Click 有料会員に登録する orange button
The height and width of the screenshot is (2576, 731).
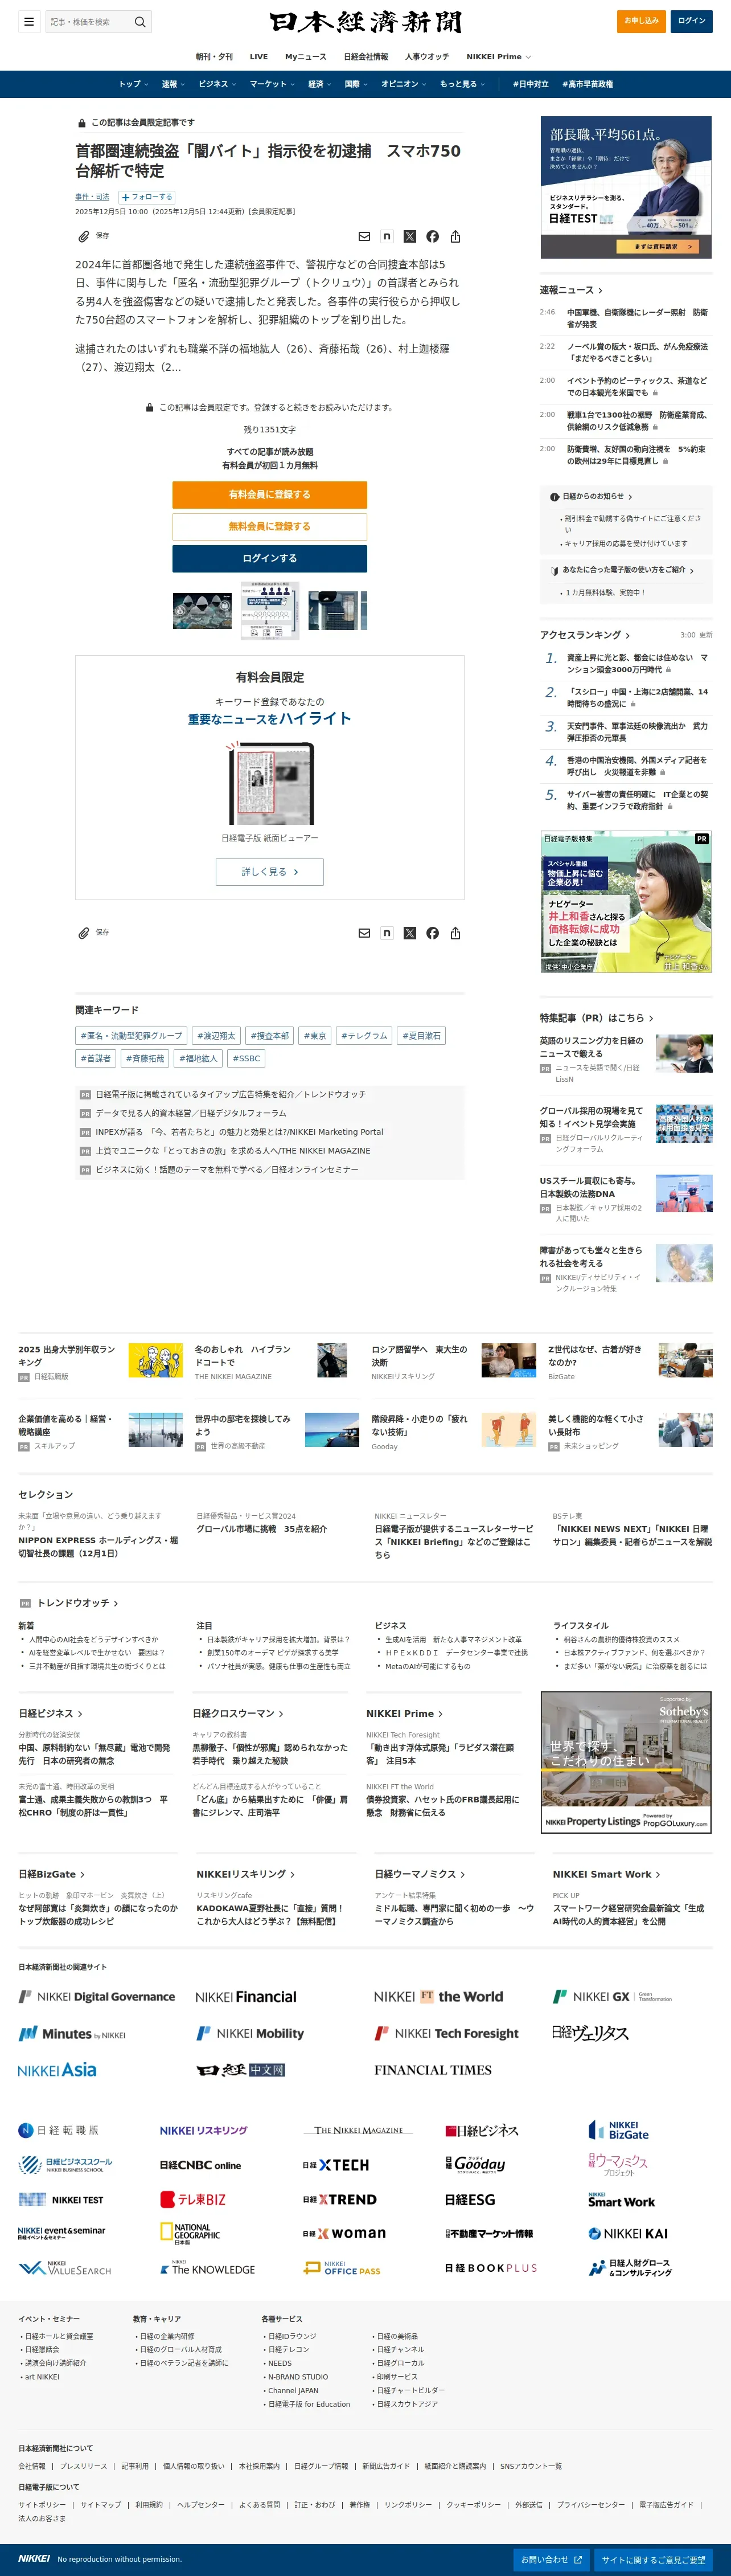pos(269,494)
